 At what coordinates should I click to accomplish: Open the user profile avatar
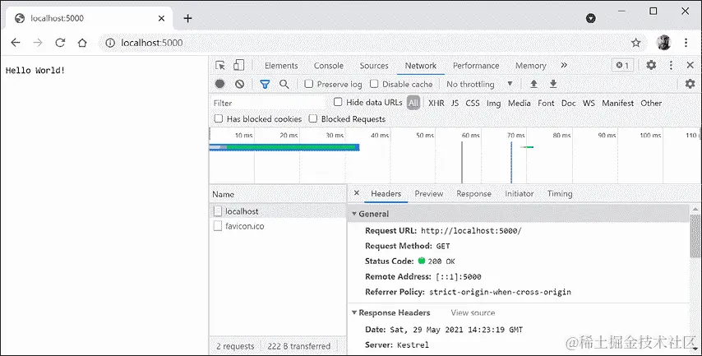(663, 43)
